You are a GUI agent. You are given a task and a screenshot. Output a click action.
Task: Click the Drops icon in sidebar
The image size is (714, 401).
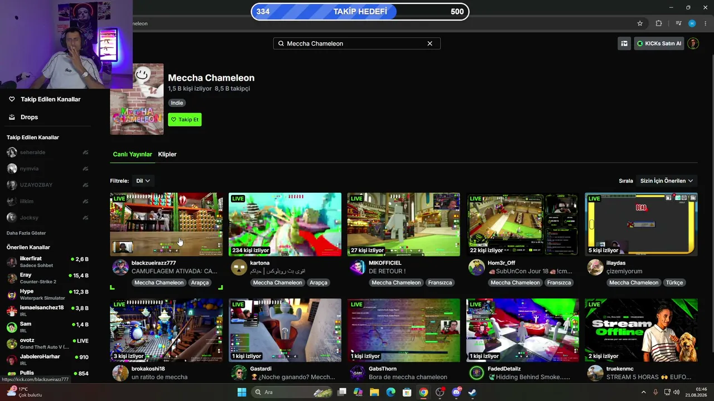pyautogui.click(x=12, y=117)
